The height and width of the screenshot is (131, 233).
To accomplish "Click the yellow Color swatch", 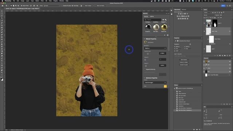I will pyautogui.click(x=165, y=86).
